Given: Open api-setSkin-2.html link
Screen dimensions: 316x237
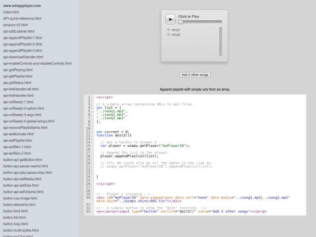Looking at the screenshot, I should click(x=17, y=153).
